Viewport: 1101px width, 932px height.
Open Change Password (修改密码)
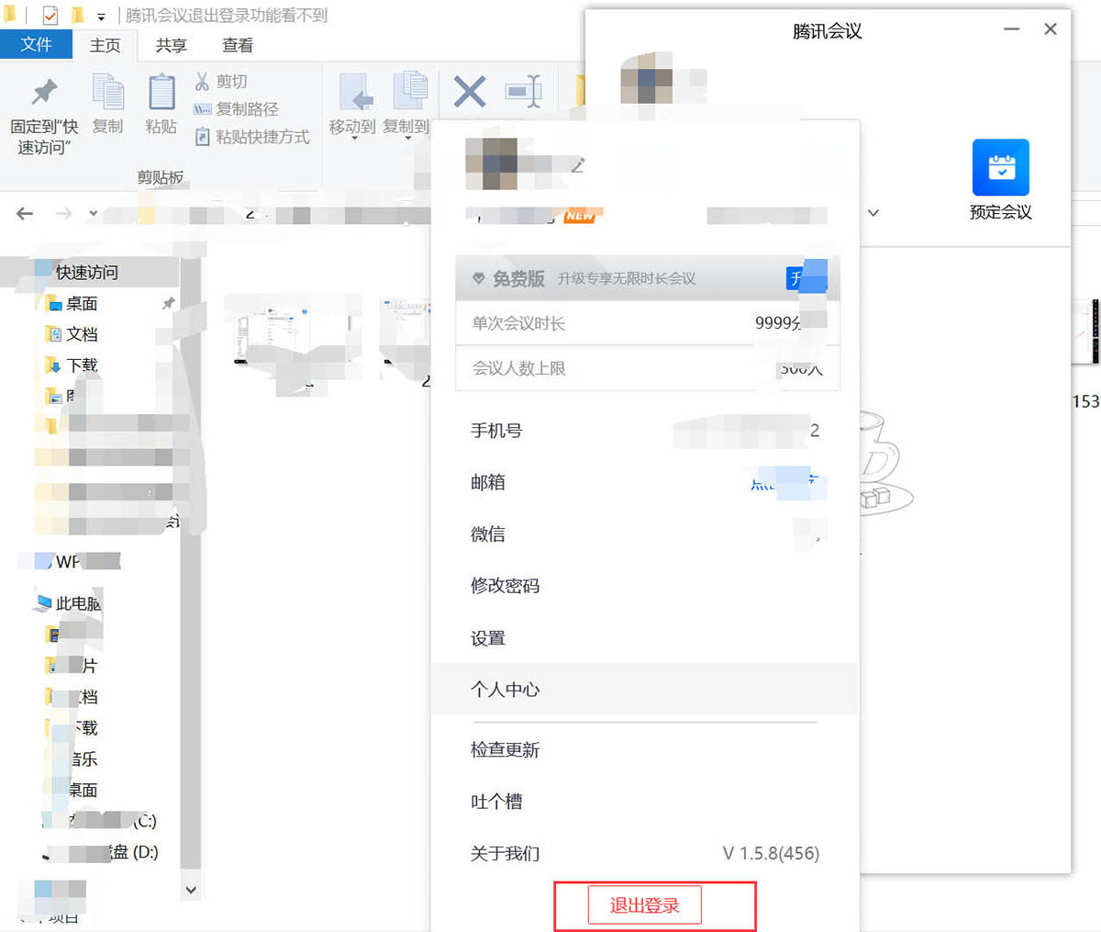(505, 586)
